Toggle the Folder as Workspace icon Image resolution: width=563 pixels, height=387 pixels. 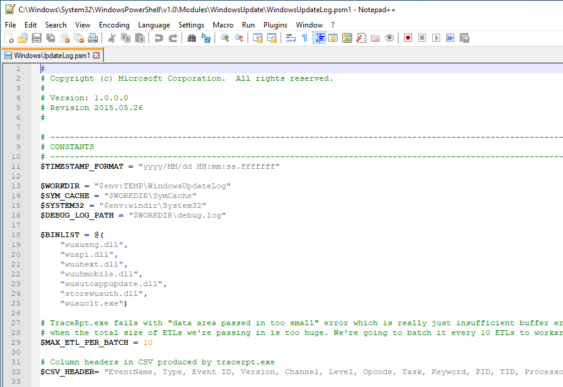pyautogui.click(x=375, y=38)
